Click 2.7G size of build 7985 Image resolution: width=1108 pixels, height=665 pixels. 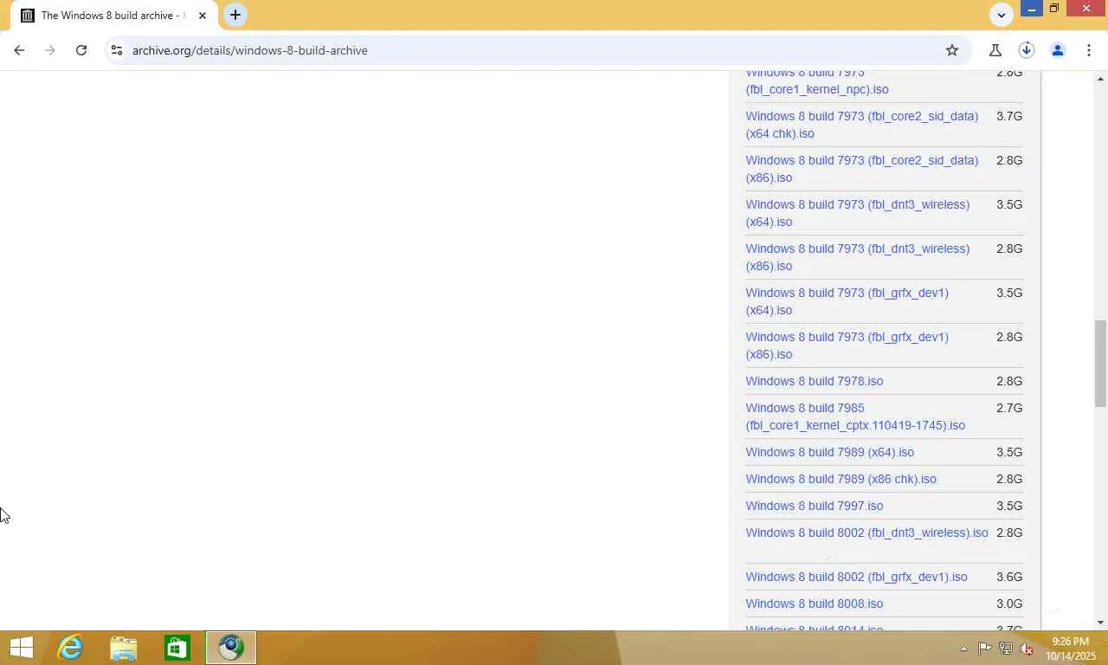tap(1009, 408)
